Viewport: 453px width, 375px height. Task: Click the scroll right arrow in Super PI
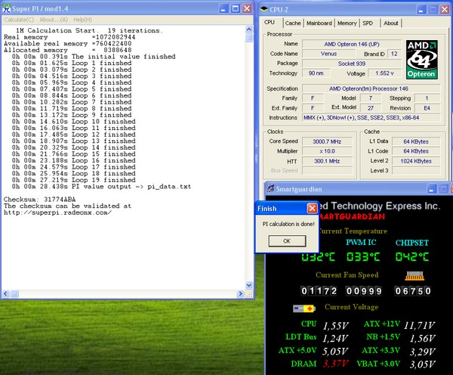240,293
